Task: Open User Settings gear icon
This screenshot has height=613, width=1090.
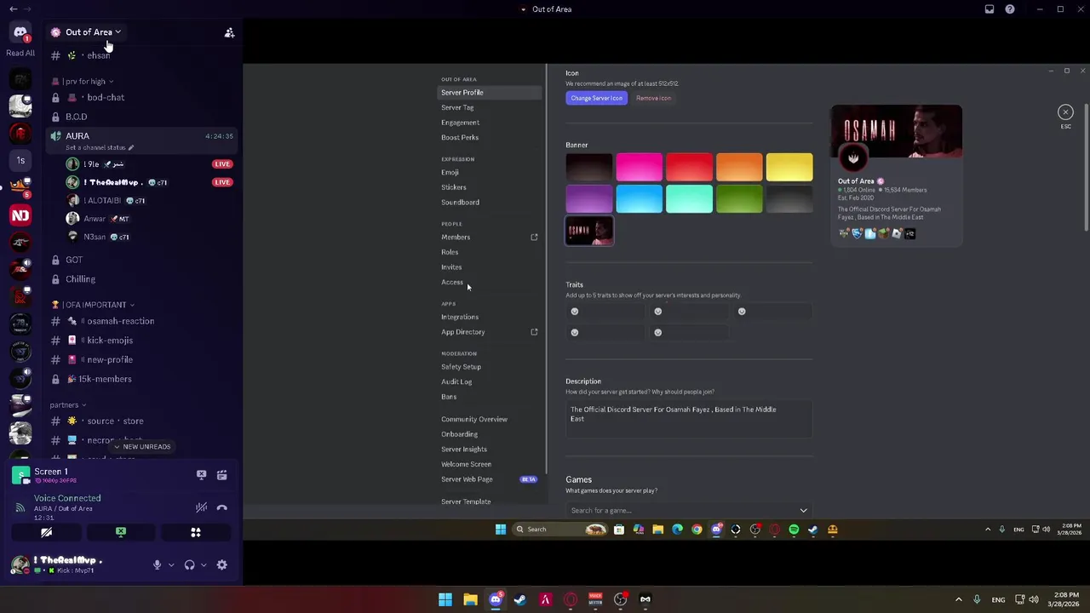Action: click(221, 564)
